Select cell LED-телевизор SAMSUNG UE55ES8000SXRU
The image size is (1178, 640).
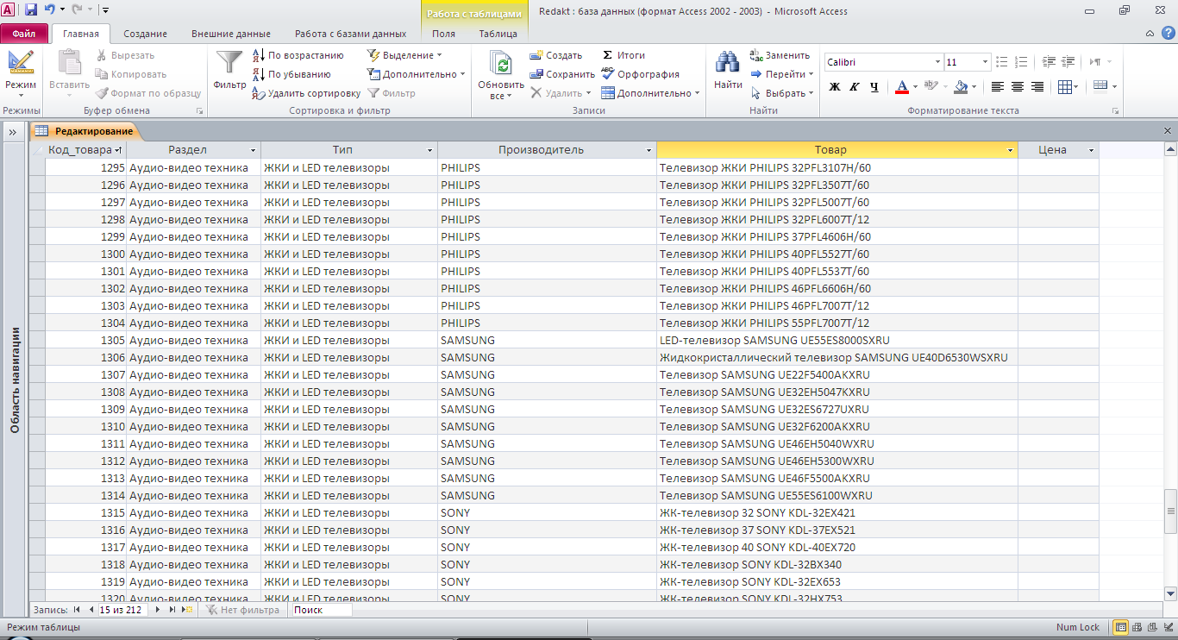[837, 340]
